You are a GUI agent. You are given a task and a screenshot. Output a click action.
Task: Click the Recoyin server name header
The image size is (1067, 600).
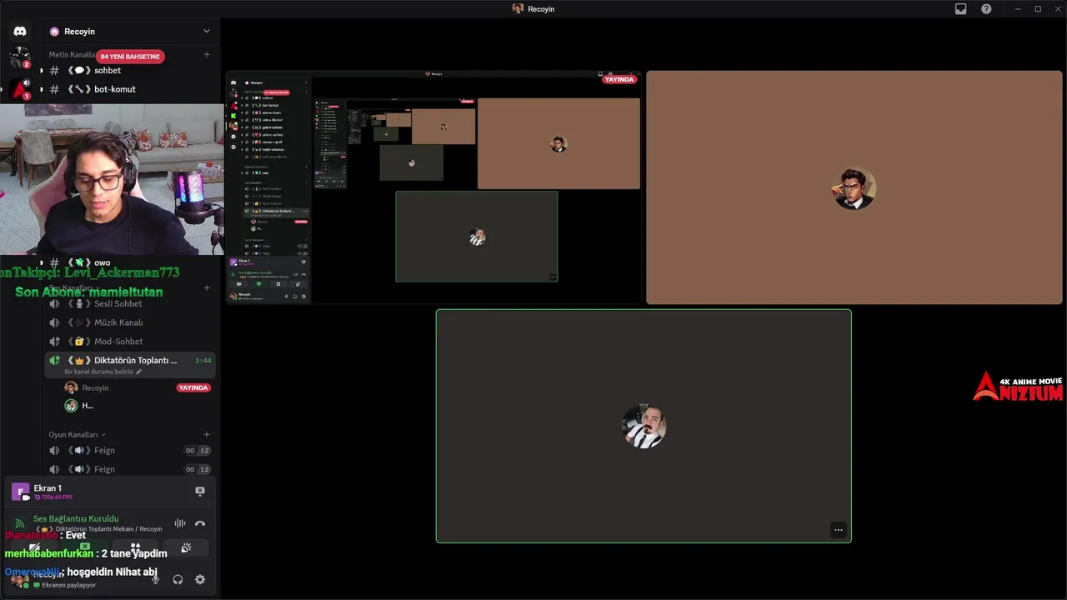(79, 32)
